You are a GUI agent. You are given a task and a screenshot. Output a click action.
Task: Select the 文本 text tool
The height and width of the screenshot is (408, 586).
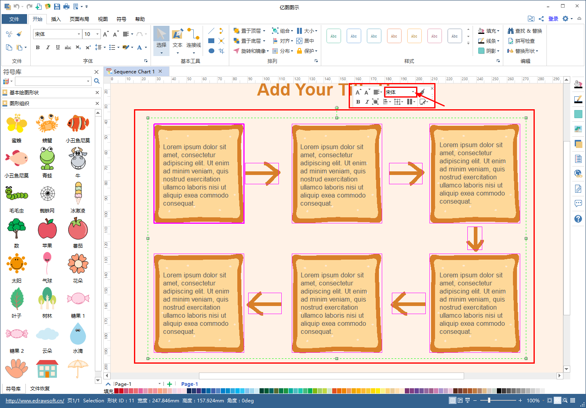click(178, 39)
